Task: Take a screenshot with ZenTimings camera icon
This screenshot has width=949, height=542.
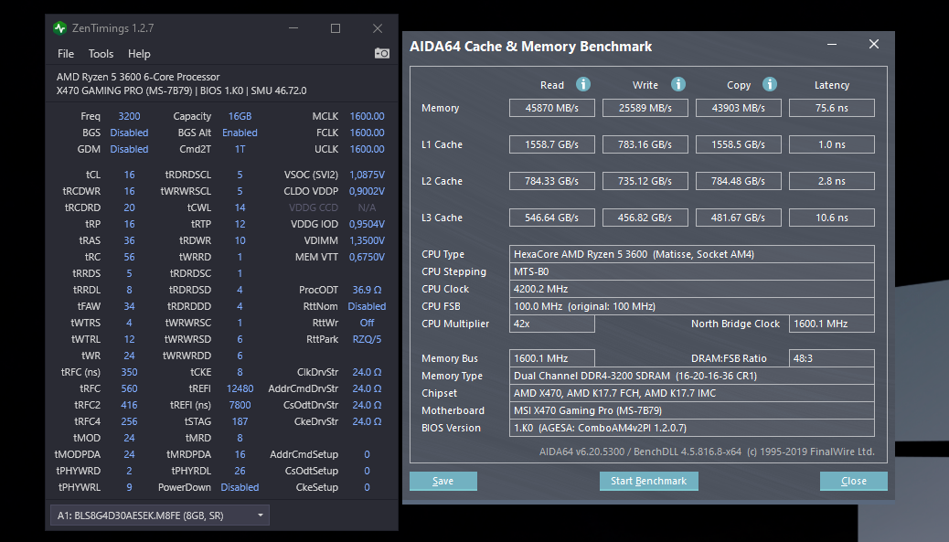Action: click(382, 53)
